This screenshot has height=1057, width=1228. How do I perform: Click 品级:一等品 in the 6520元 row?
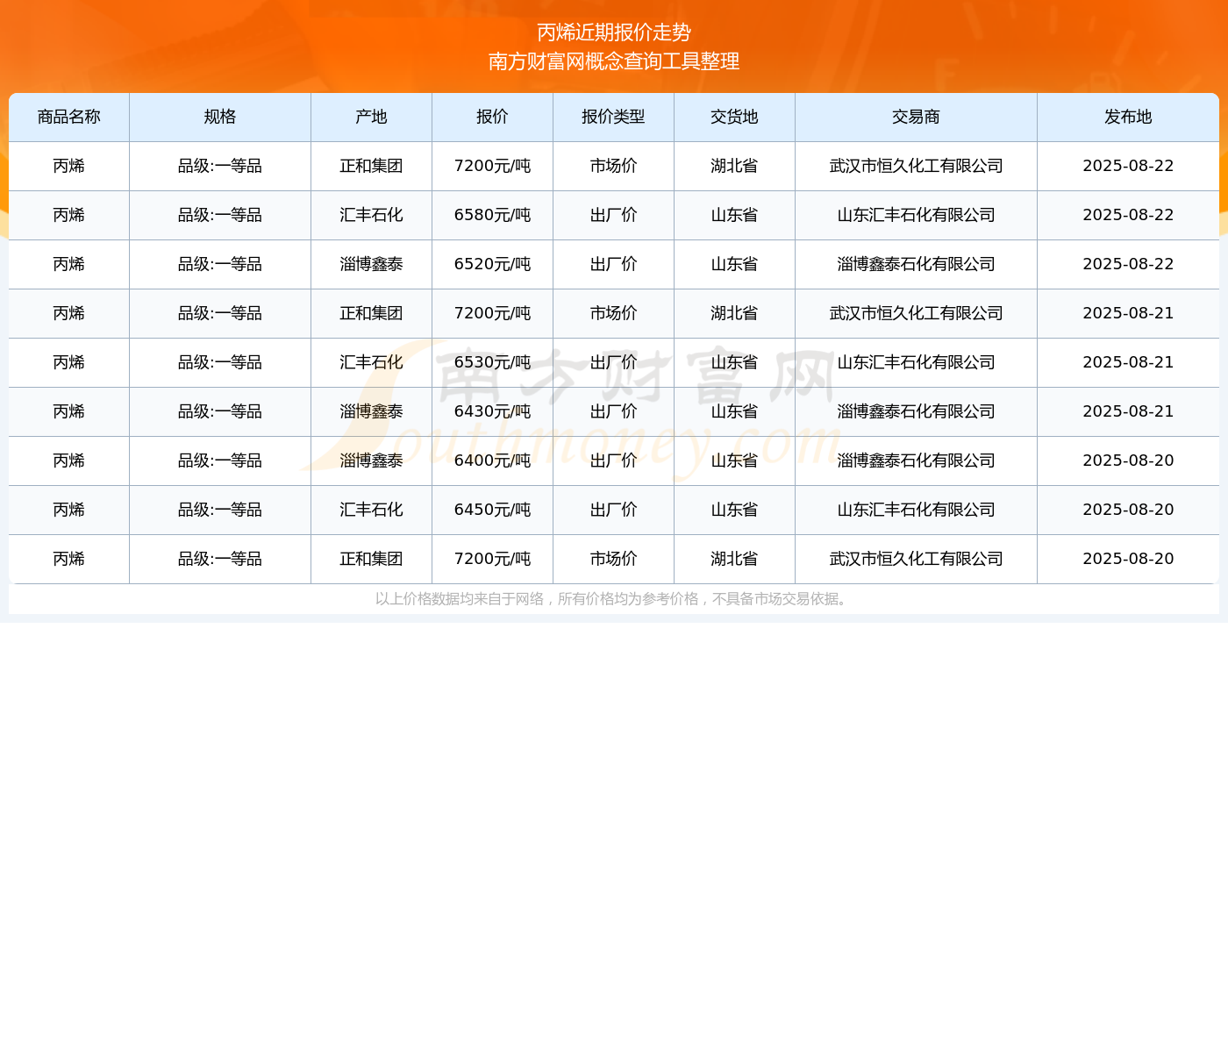[220, 264]
